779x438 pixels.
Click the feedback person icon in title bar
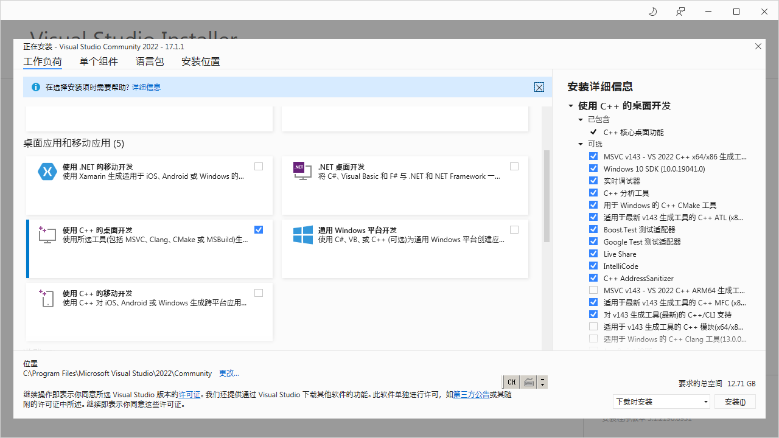[x=680, y=12]
